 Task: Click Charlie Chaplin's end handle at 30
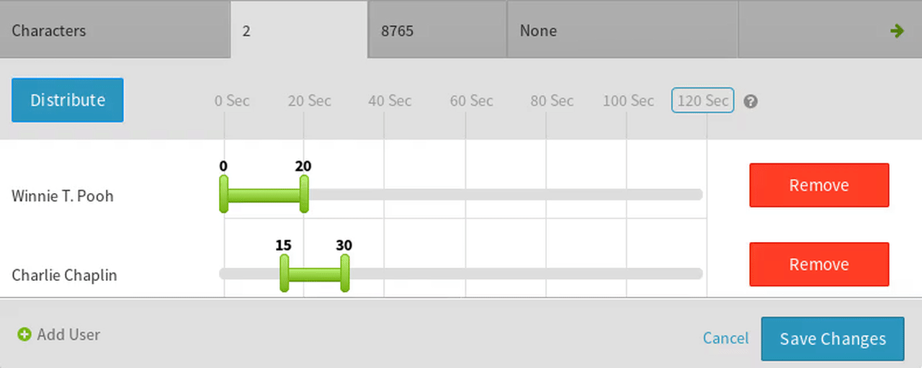coord(345,274)
